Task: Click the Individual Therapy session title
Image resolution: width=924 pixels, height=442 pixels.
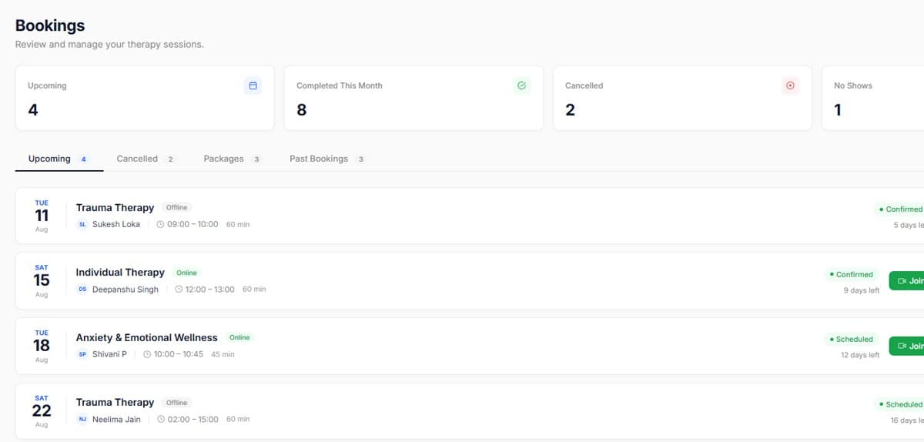Action: click(x=120, y=273)
